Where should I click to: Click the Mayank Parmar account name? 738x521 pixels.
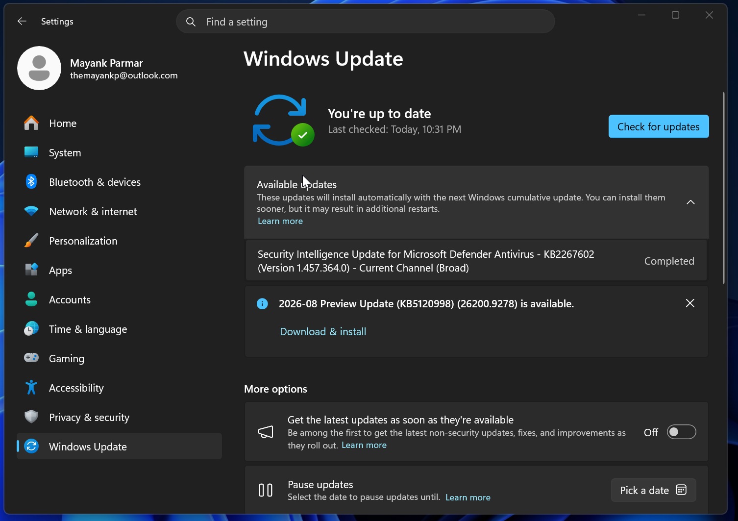[106, 63]
